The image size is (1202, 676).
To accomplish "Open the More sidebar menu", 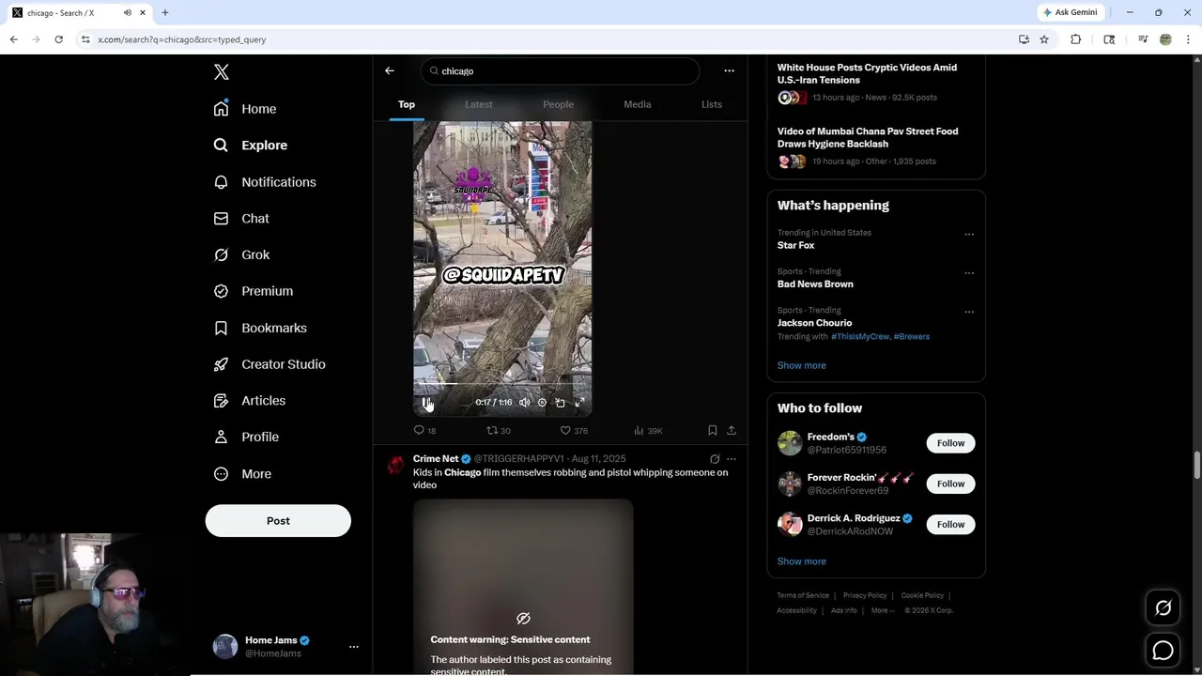I will tap(242, 473).
